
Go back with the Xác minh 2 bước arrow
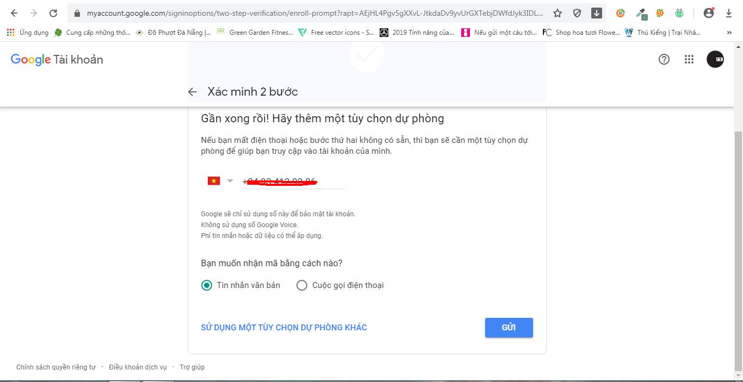[193, 92]
